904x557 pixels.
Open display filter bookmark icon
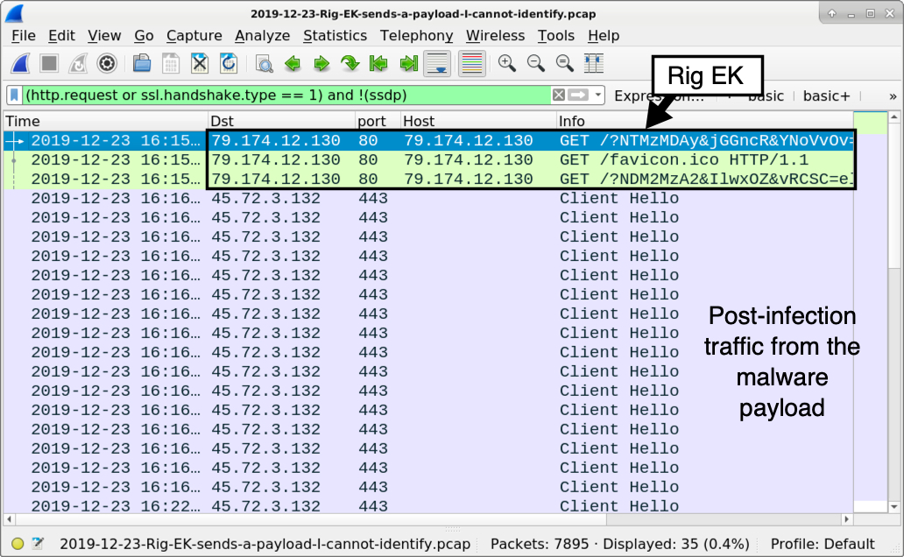point(14,95)
